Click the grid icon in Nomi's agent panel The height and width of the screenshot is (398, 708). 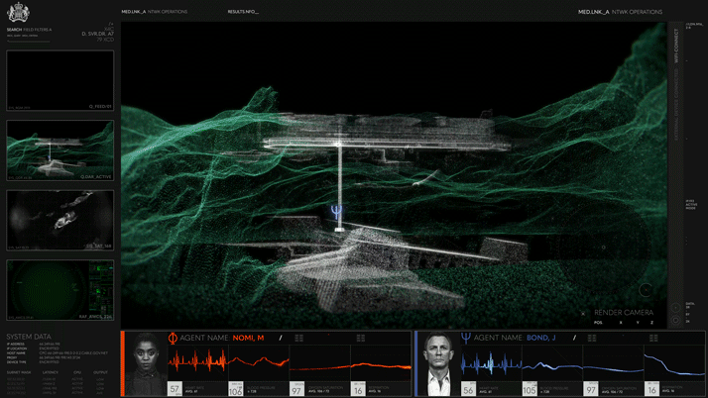299,339
